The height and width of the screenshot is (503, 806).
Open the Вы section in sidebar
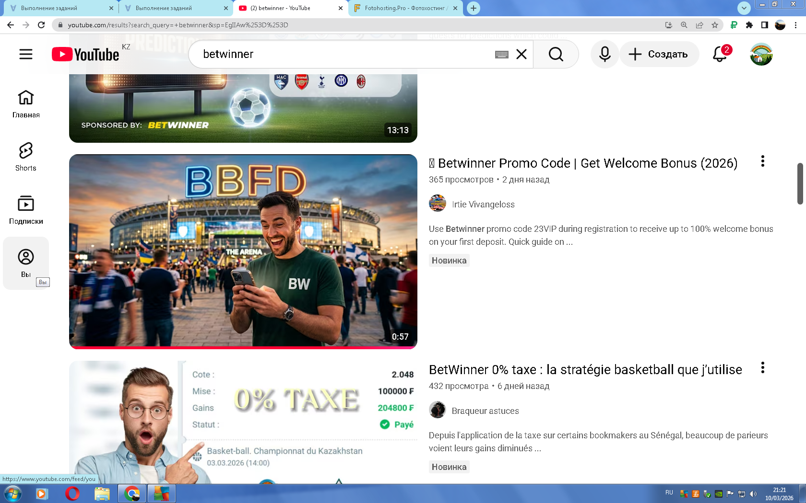click(x=26, y=263)
